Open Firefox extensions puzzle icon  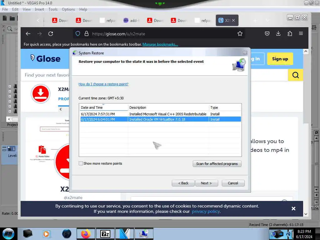[x=290, y=33]
